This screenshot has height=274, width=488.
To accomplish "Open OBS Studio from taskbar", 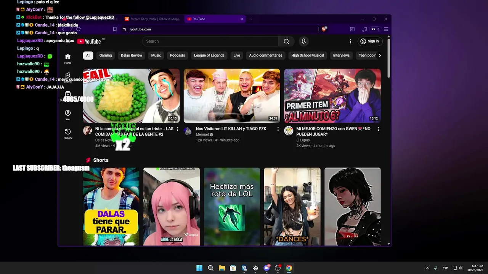I will (x=278, y=268).
